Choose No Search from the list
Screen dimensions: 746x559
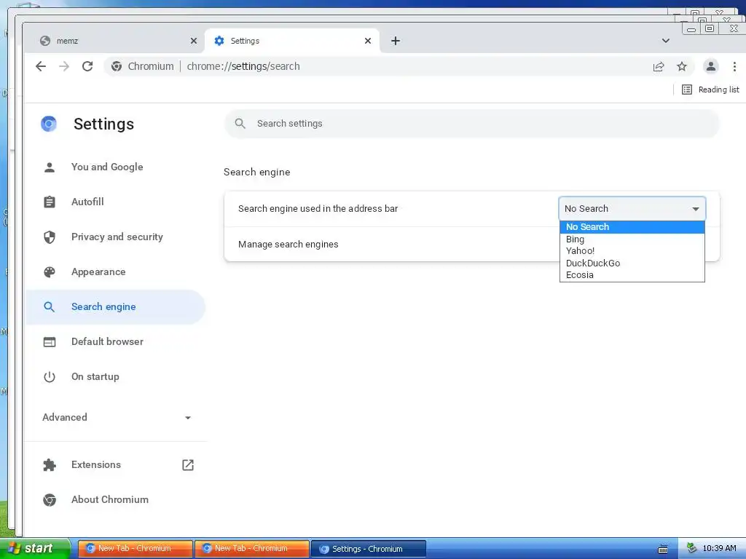632,227
